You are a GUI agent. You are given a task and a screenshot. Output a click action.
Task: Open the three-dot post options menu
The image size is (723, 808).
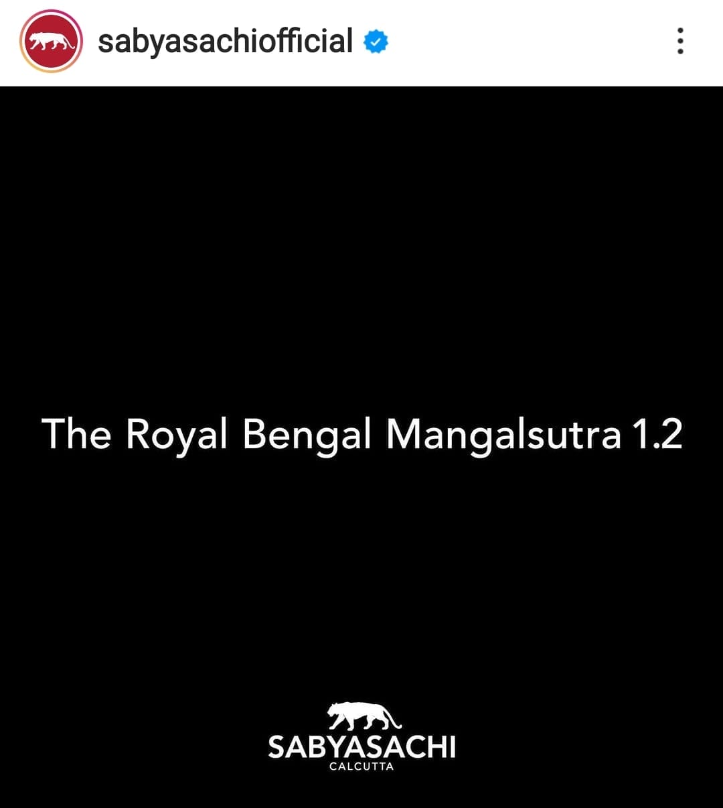680,41
